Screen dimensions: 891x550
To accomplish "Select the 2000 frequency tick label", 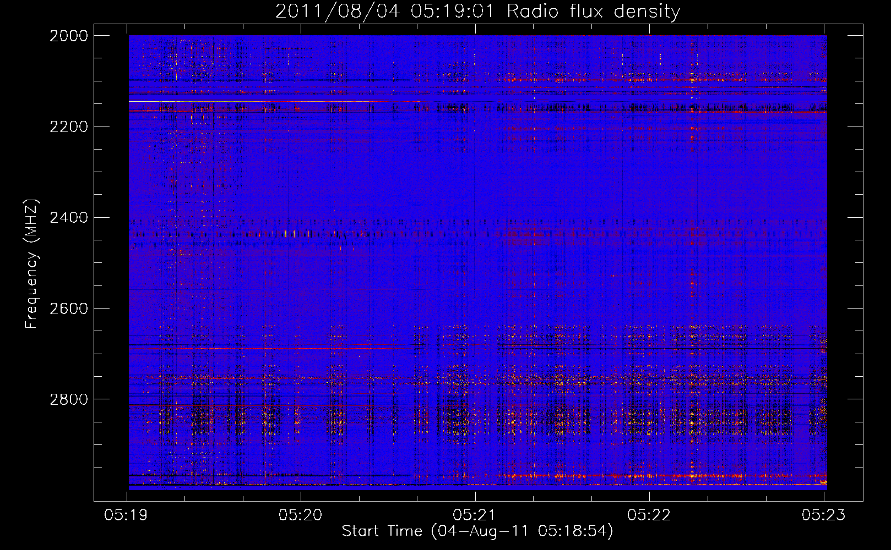I will (x=69, y=36).
